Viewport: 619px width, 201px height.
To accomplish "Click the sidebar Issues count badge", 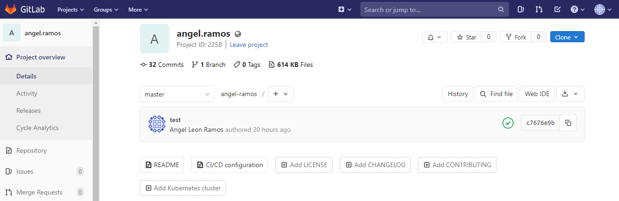I will [x=80, y=171].
